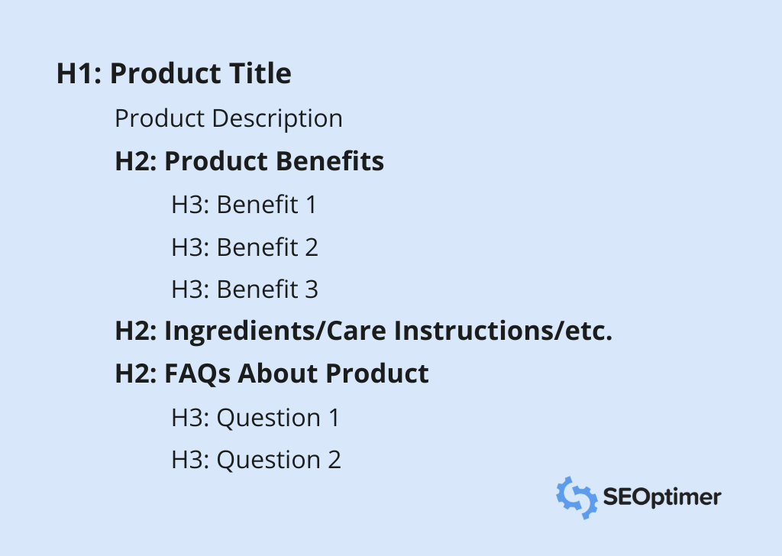Select the "H1: Product Title" heading
Image resolution: width=782 pixels, height=556 pixels.
pos(173,74)
